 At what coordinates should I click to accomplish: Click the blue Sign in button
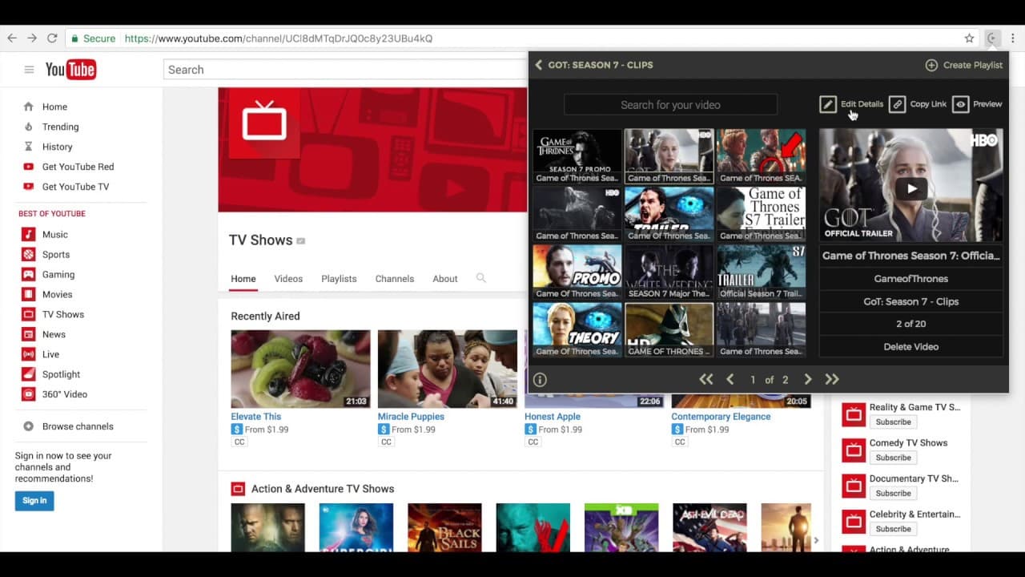pos(34,501)
